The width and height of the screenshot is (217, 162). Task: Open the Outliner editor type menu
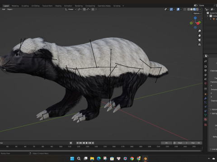(x=208, y=9)
